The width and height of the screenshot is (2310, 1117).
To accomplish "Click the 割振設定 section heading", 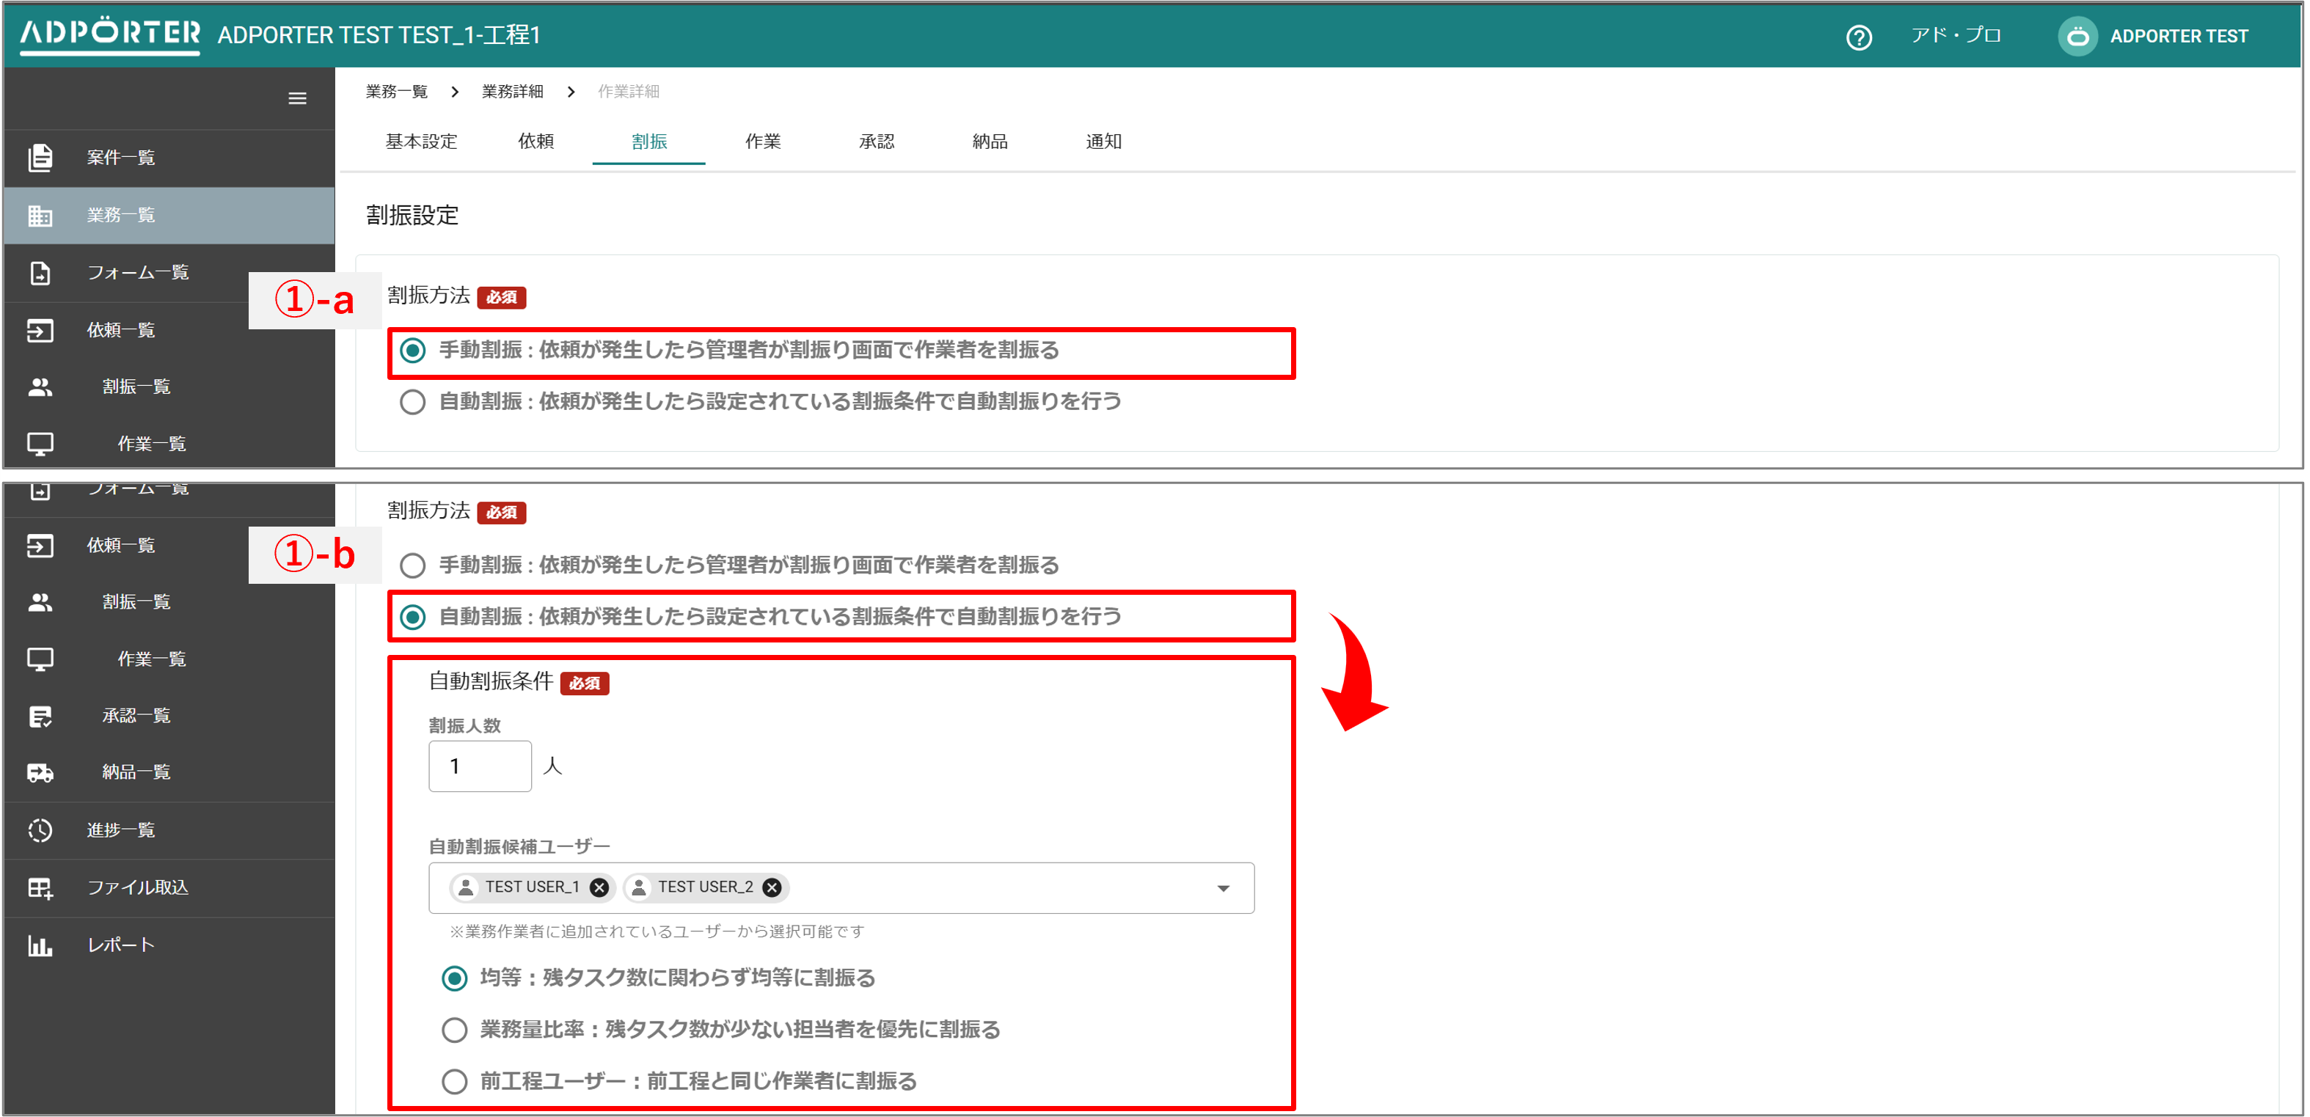I will 412,216.
